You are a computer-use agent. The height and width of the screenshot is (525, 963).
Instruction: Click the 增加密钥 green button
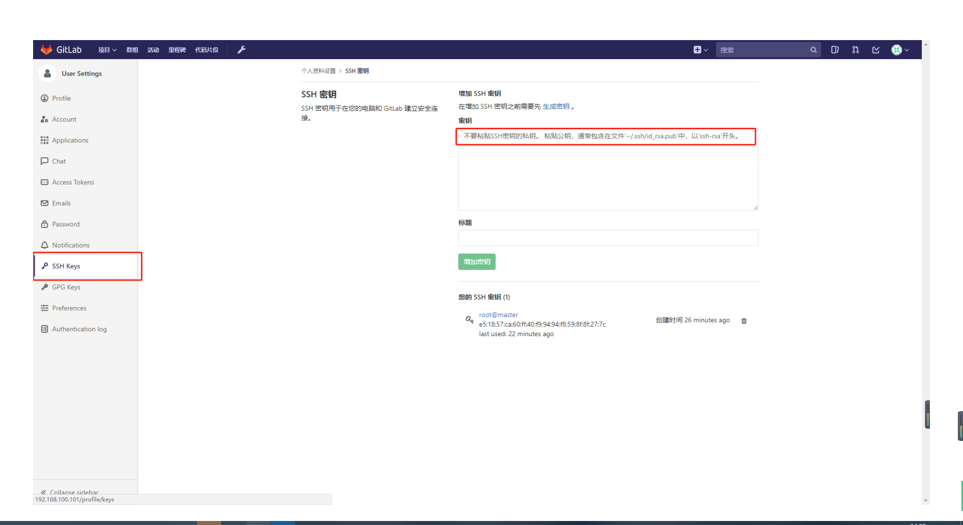[476, 261]
